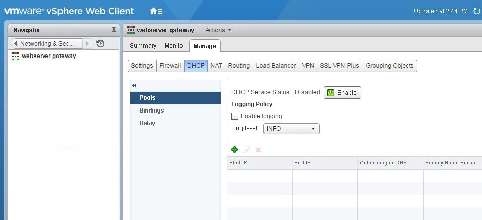The width and height of the screenshot is (482, 220).
Task: Click the green add pool icon
Action: tap(234, 150)
